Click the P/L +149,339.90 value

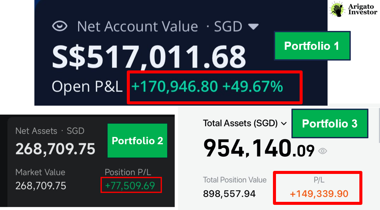tap(319, 194)
